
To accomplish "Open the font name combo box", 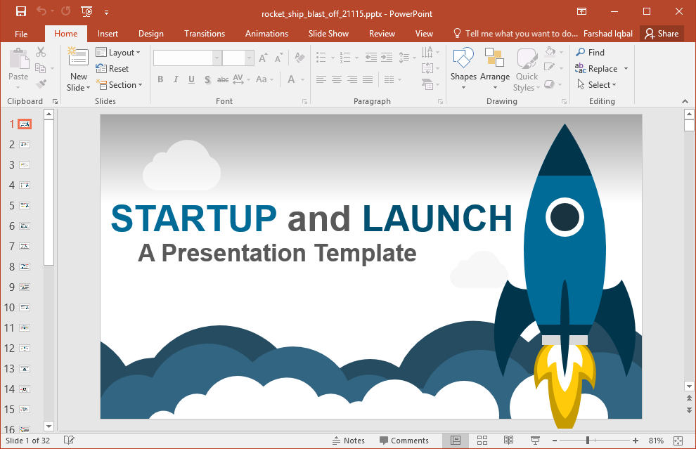I will [187, 58].
